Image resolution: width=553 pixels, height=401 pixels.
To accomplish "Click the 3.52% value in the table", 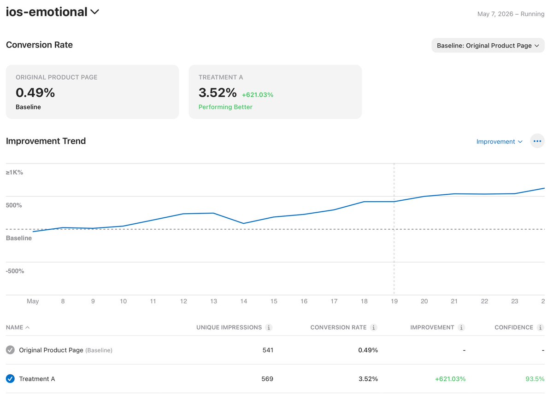I will 368,379.
